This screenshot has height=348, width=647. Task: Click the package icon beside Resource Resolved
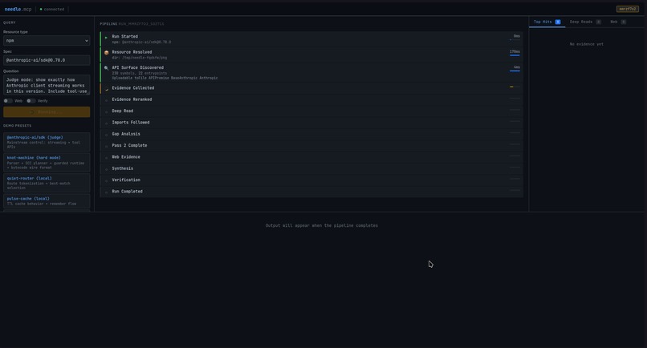tap(107, 53)
